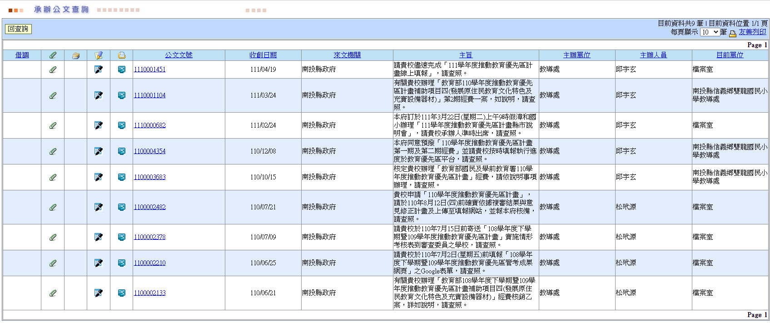Click 松玳源 in the 1100002482 row
The image size is (770, 323).
point(626,207)
